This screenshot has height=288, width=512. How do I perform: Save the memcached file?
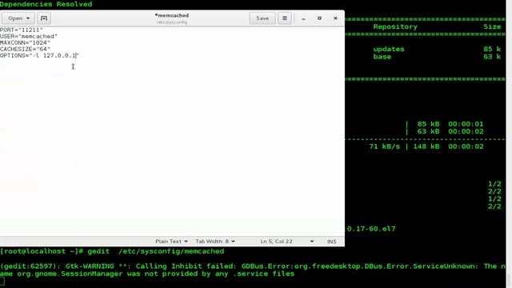(262, 18)
